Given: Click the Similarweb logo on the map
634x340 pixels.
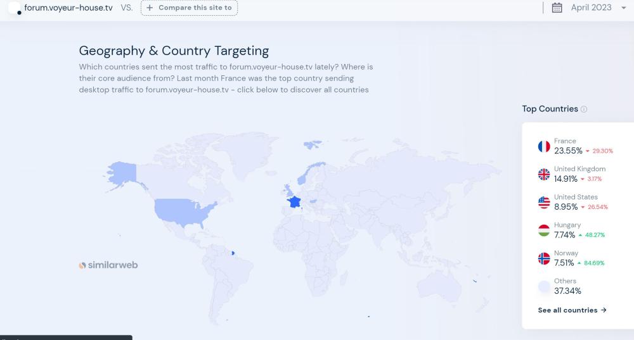Looking at the screenshot, I should coord(108,265).
